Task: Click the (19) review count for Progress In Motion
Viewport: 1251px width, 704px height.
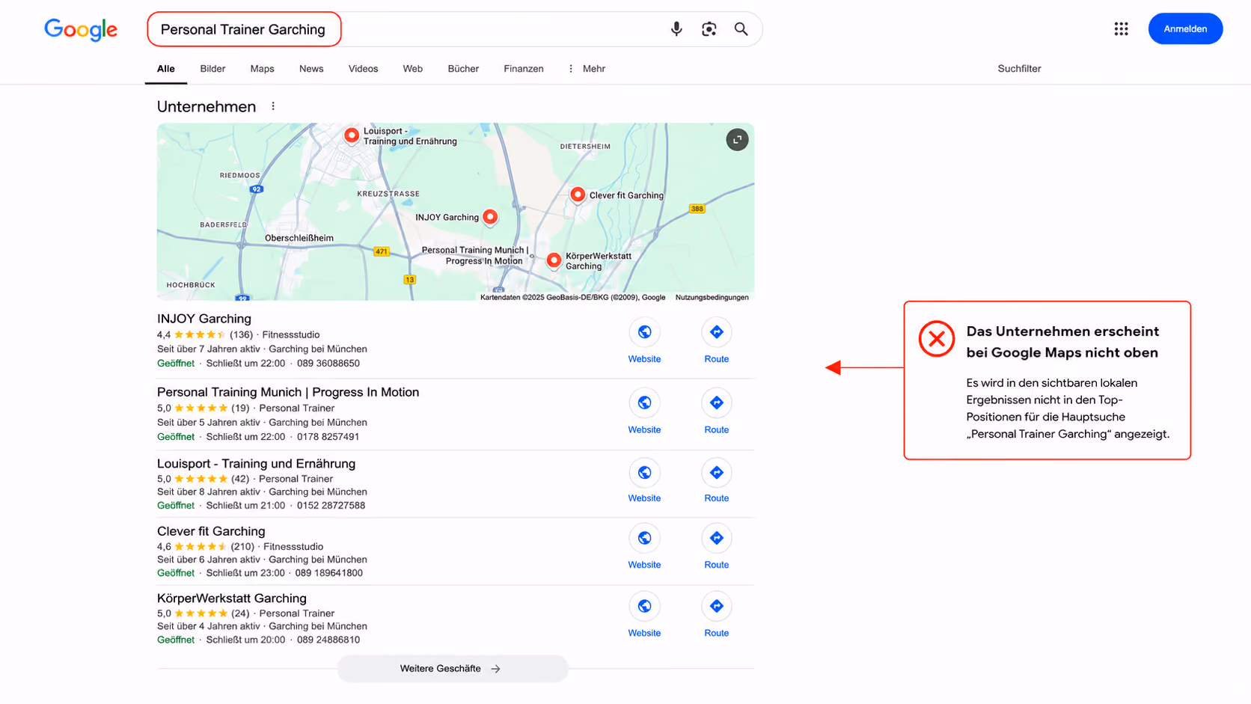Action: (x=240, y=408)
